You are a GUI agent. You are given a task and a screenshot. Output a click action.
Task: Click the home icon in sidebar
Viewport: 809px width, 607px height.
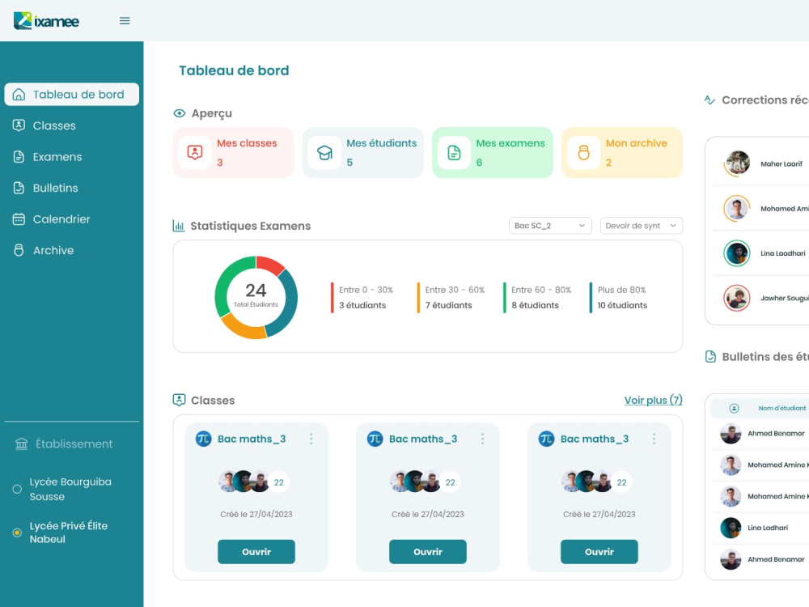coord(19,95)
